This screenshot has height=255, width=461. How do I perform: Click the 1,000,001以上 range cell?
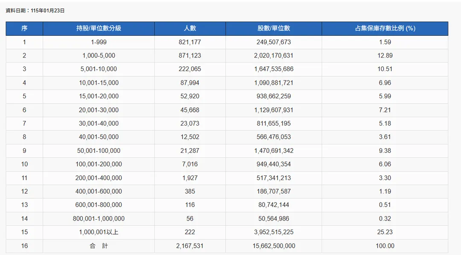[99, 232]
